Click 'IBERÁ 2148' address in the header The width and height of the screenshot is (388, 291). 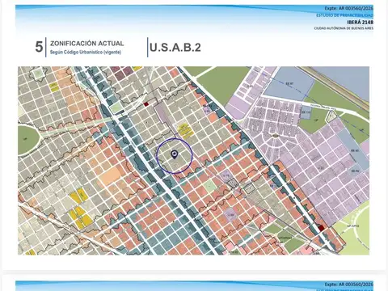click(x=360, y=22)
